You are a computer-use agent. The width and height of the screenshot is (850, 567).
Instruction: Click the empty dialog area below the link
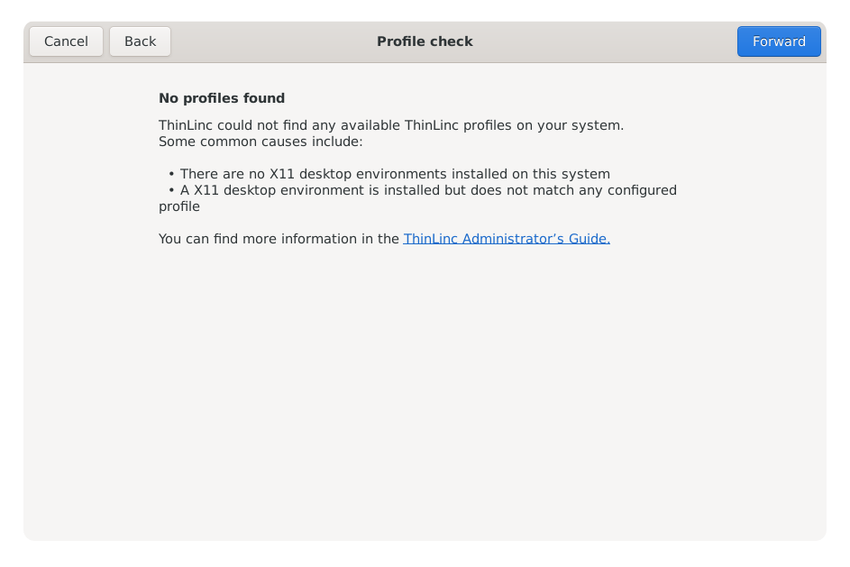click(425, 390)
